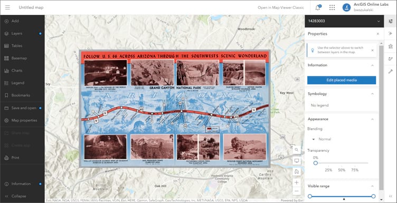Click Open in Map Viewer Classic

(x=281, y=7)
